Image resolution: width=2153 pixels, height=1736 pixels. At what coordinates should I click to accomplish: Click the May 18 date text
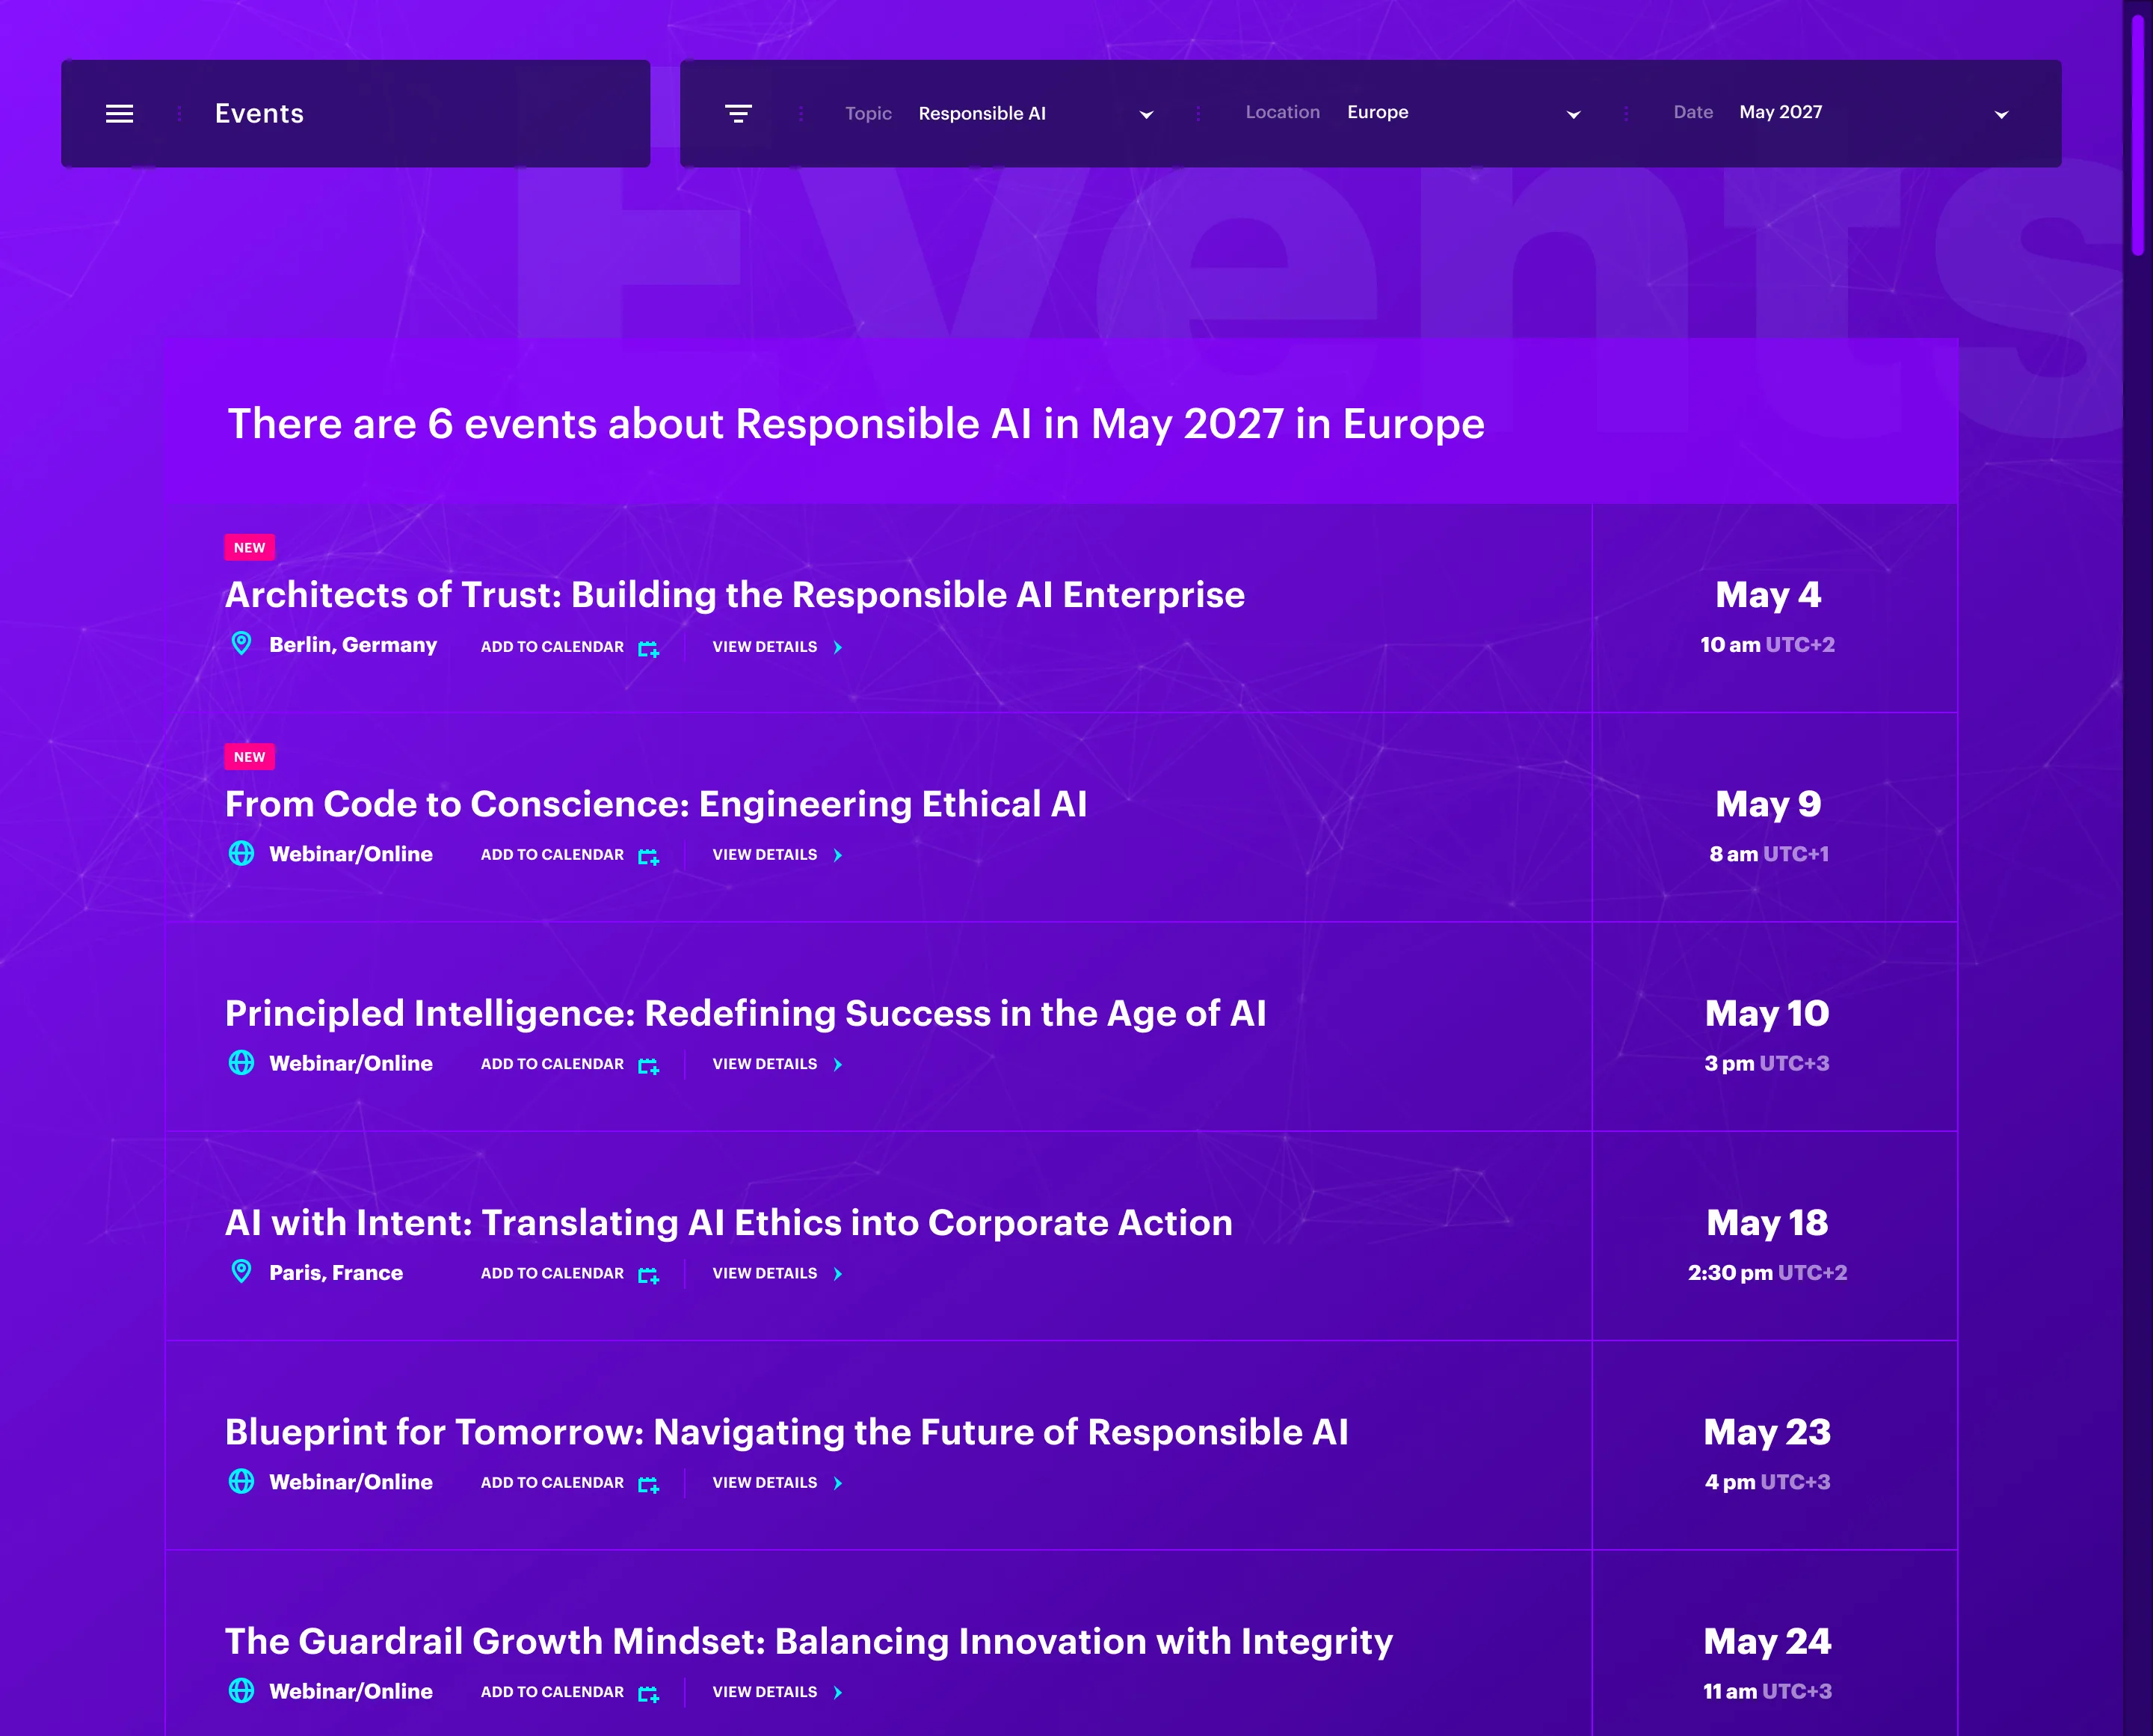click(1767, 1223)
